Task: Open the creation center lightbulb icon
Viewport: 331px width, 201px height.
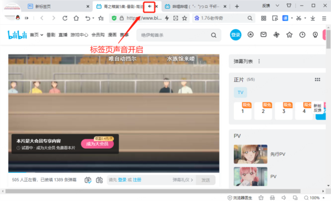Action: [315, 35]
